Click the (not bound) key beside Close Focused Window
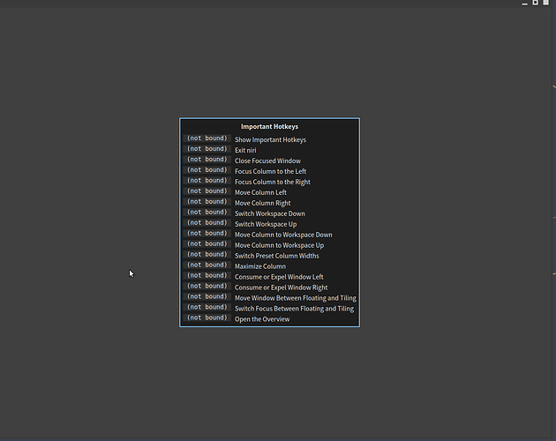 point(207,160)
